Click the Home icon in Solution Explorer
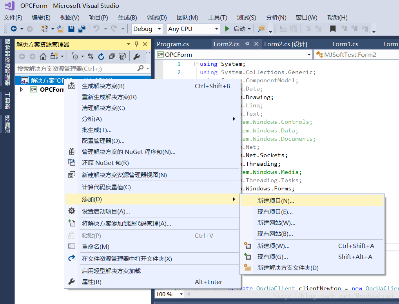Viewport: 399px width, 304px height. [43, 56]
